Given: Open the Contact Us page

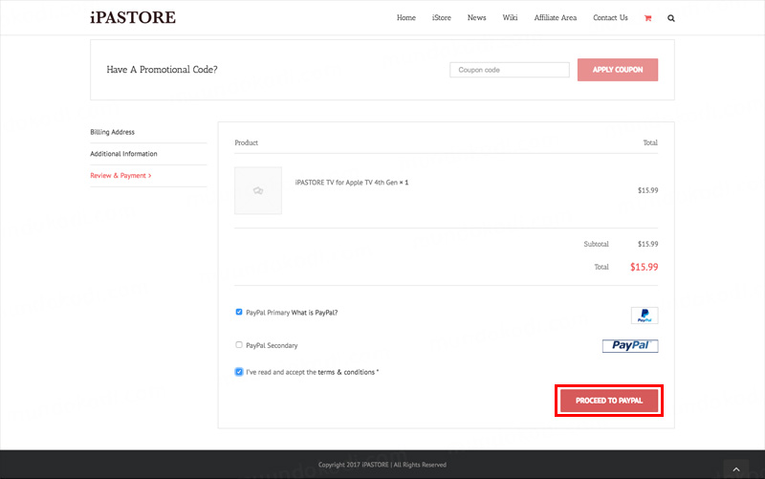Looking at the screenshot, I should point(610,17).
